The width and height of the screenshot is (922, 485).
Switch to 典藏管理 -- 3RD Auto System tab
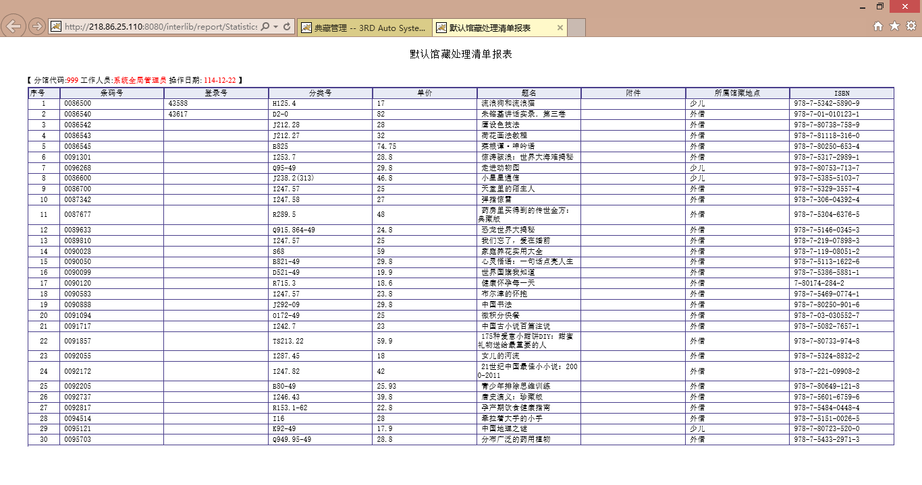(x=364, y=28)
